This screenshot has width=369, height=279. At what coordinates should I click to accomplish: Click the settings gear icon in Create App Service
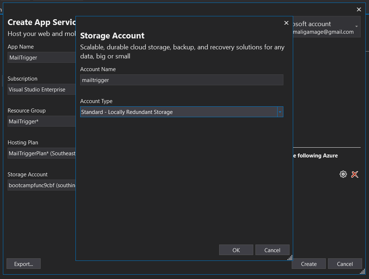click(343, 174)
